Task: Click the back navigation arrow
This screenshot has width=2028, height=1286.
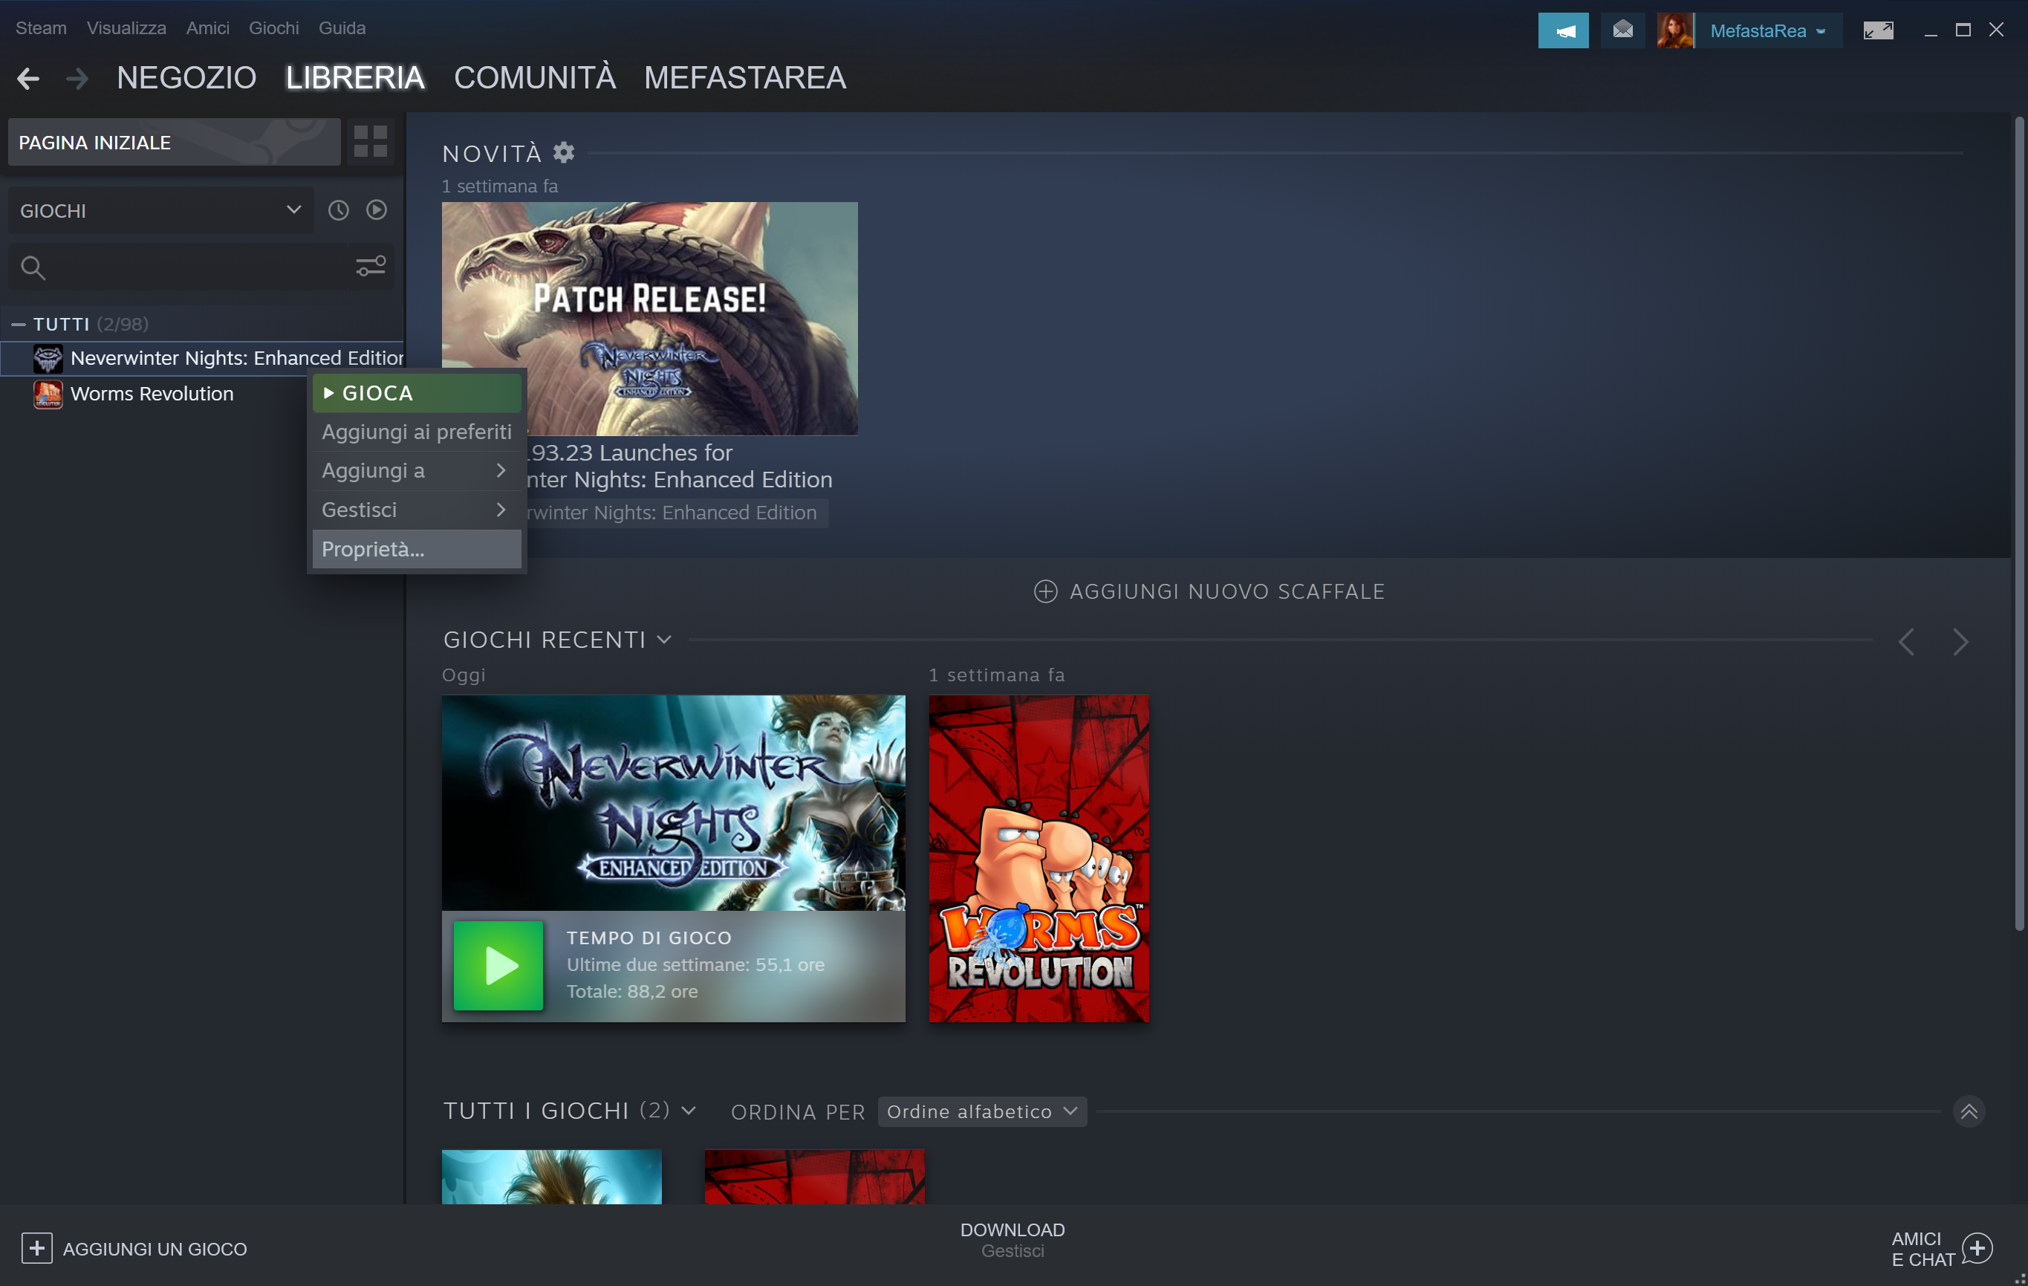Action: (27, 78)
